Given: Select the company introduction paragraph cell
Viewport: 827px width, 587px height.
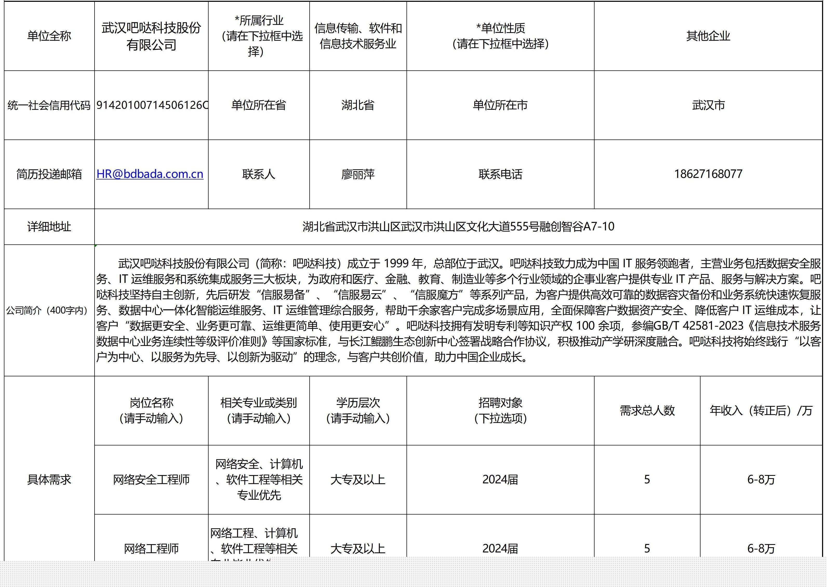Looking at the screenshot, I should 458,310.
